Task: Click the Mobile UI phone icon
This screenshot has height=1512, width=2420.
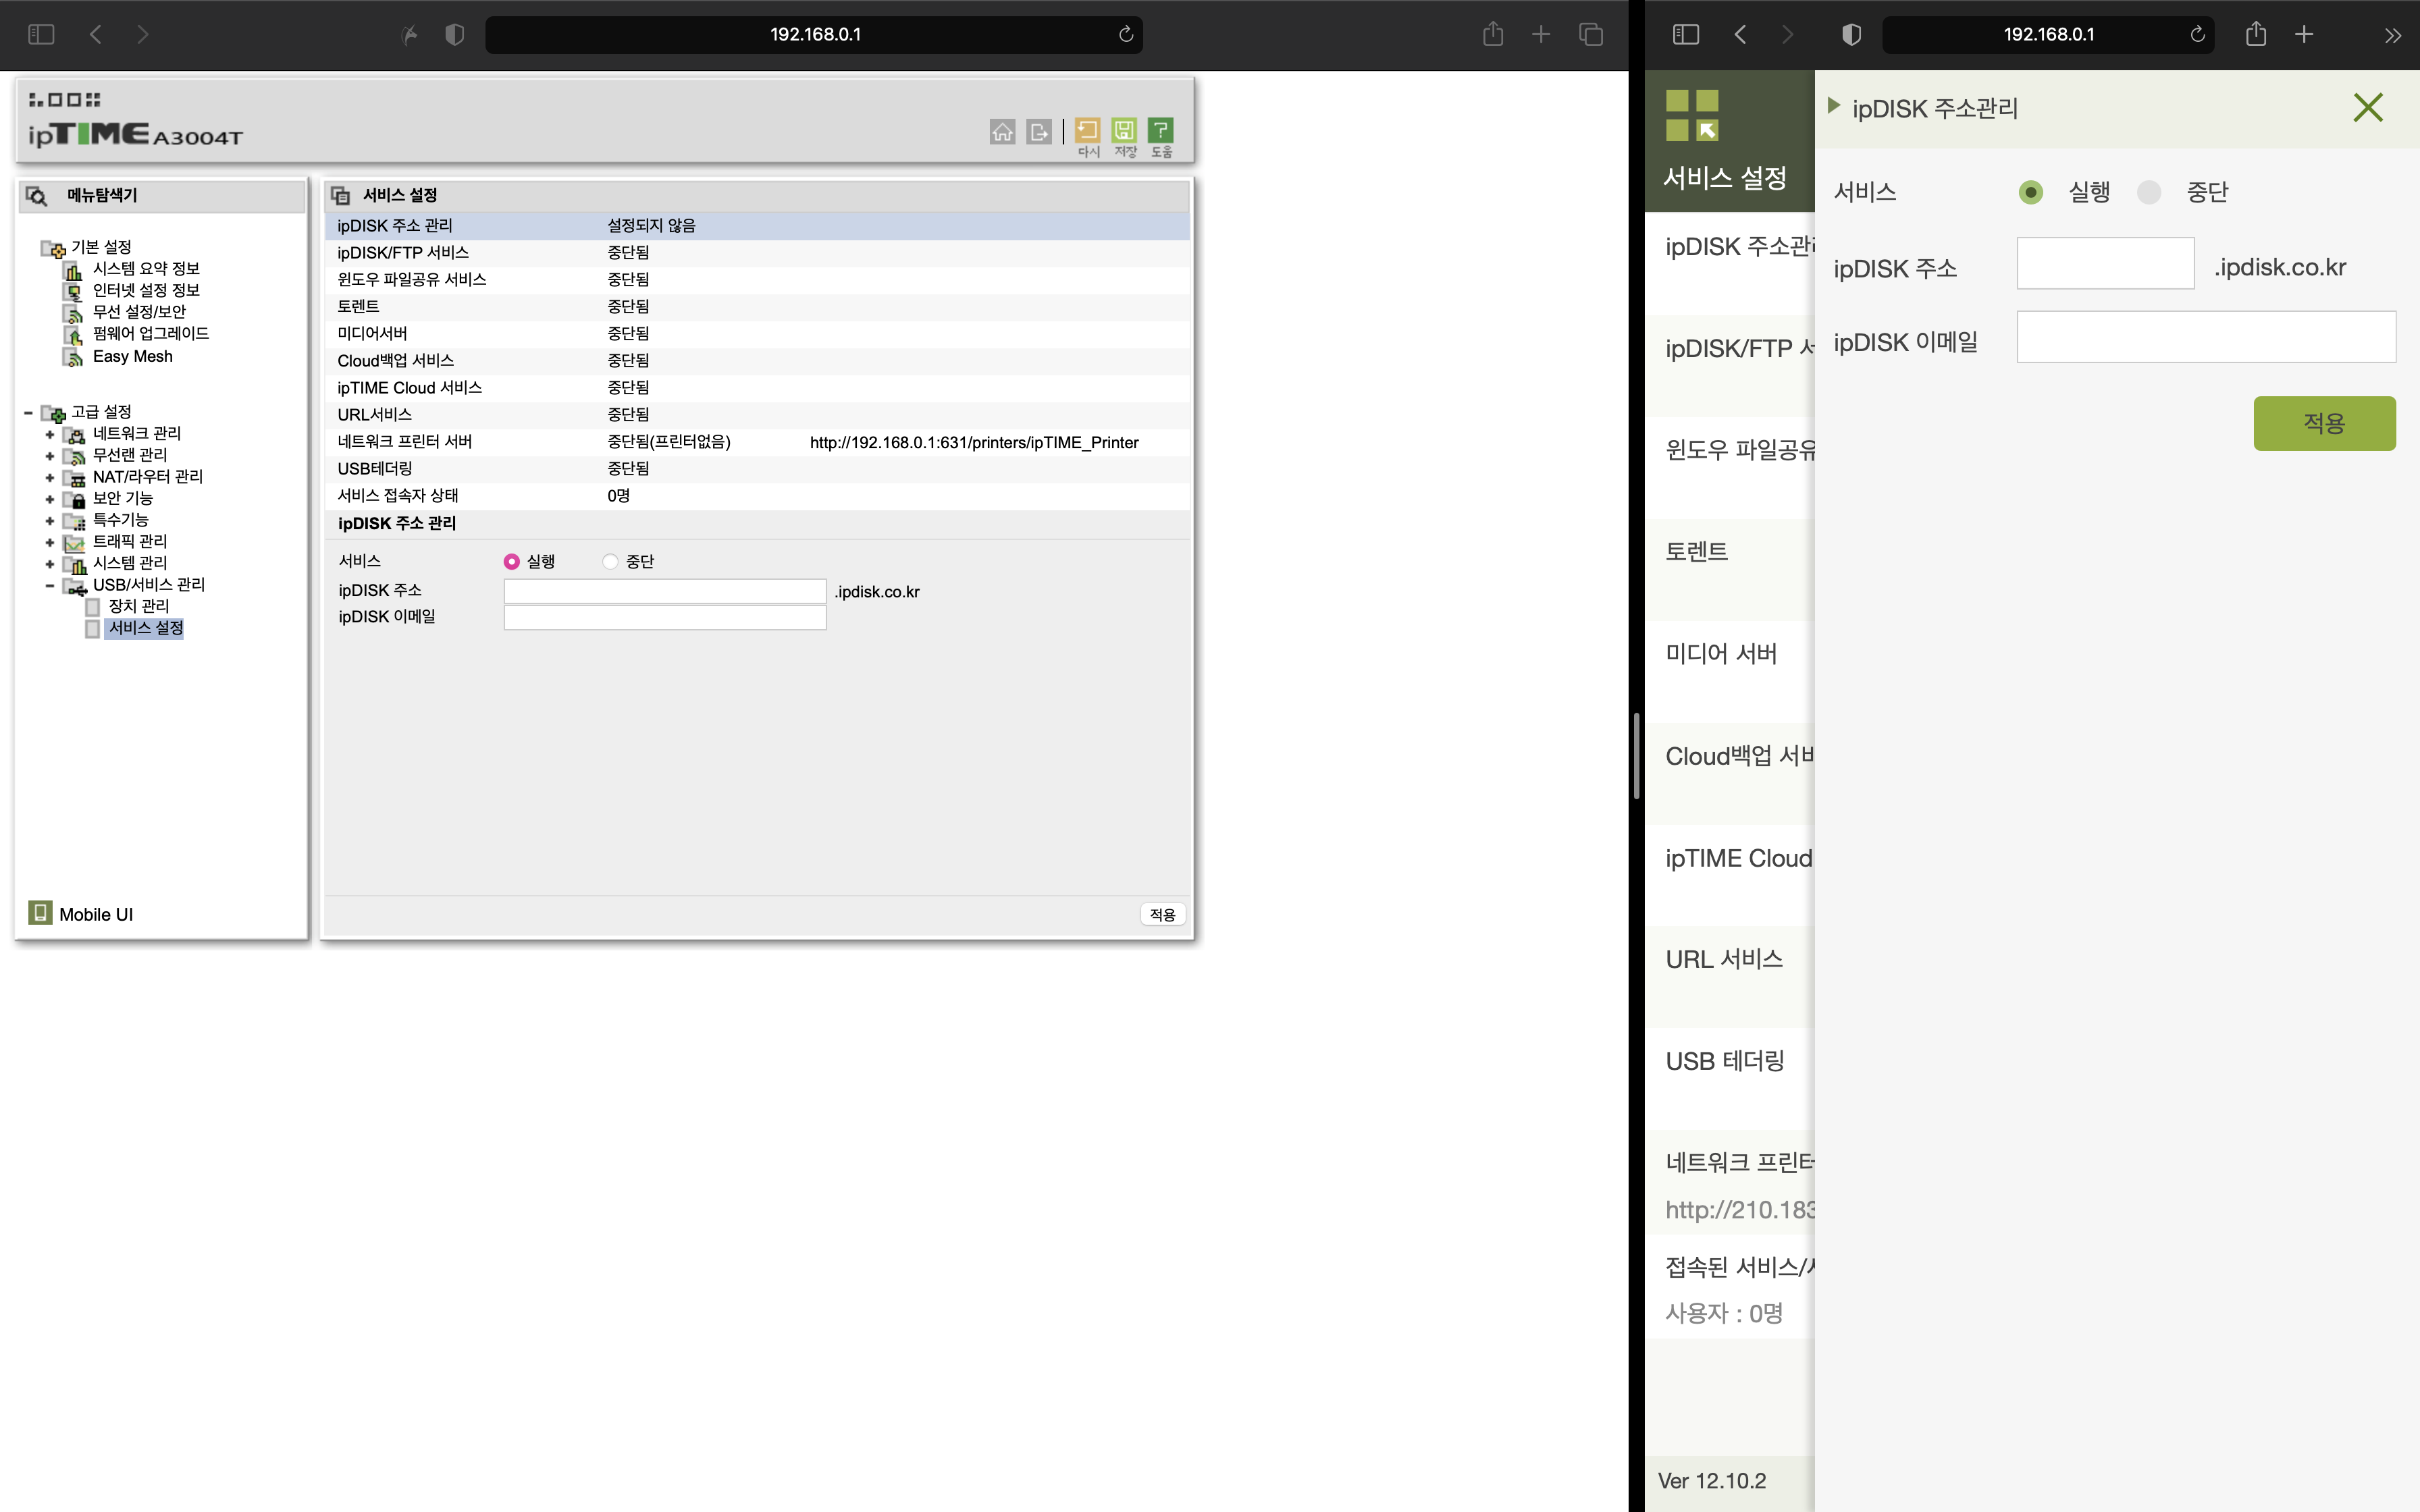Action: coord(40,913)
